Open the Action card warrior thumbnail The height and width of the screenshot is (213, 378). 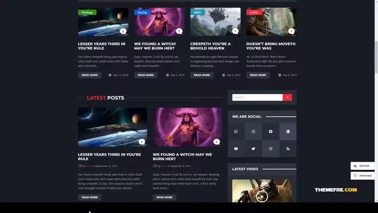coord(272,22)
